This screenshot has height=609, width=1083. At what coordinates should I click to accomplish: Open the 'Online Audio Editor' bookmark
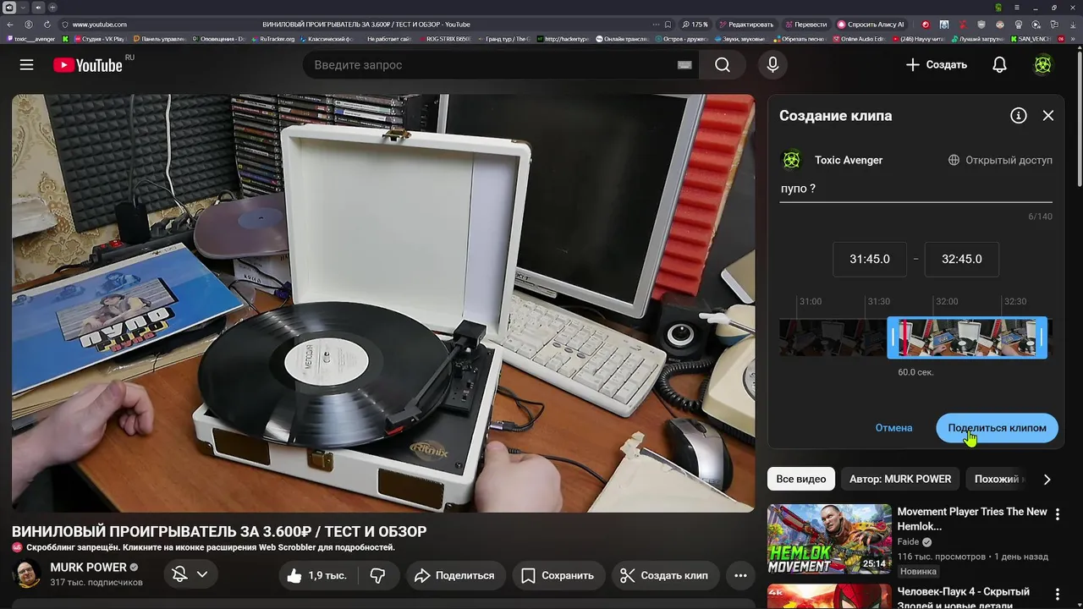point(861,39)
